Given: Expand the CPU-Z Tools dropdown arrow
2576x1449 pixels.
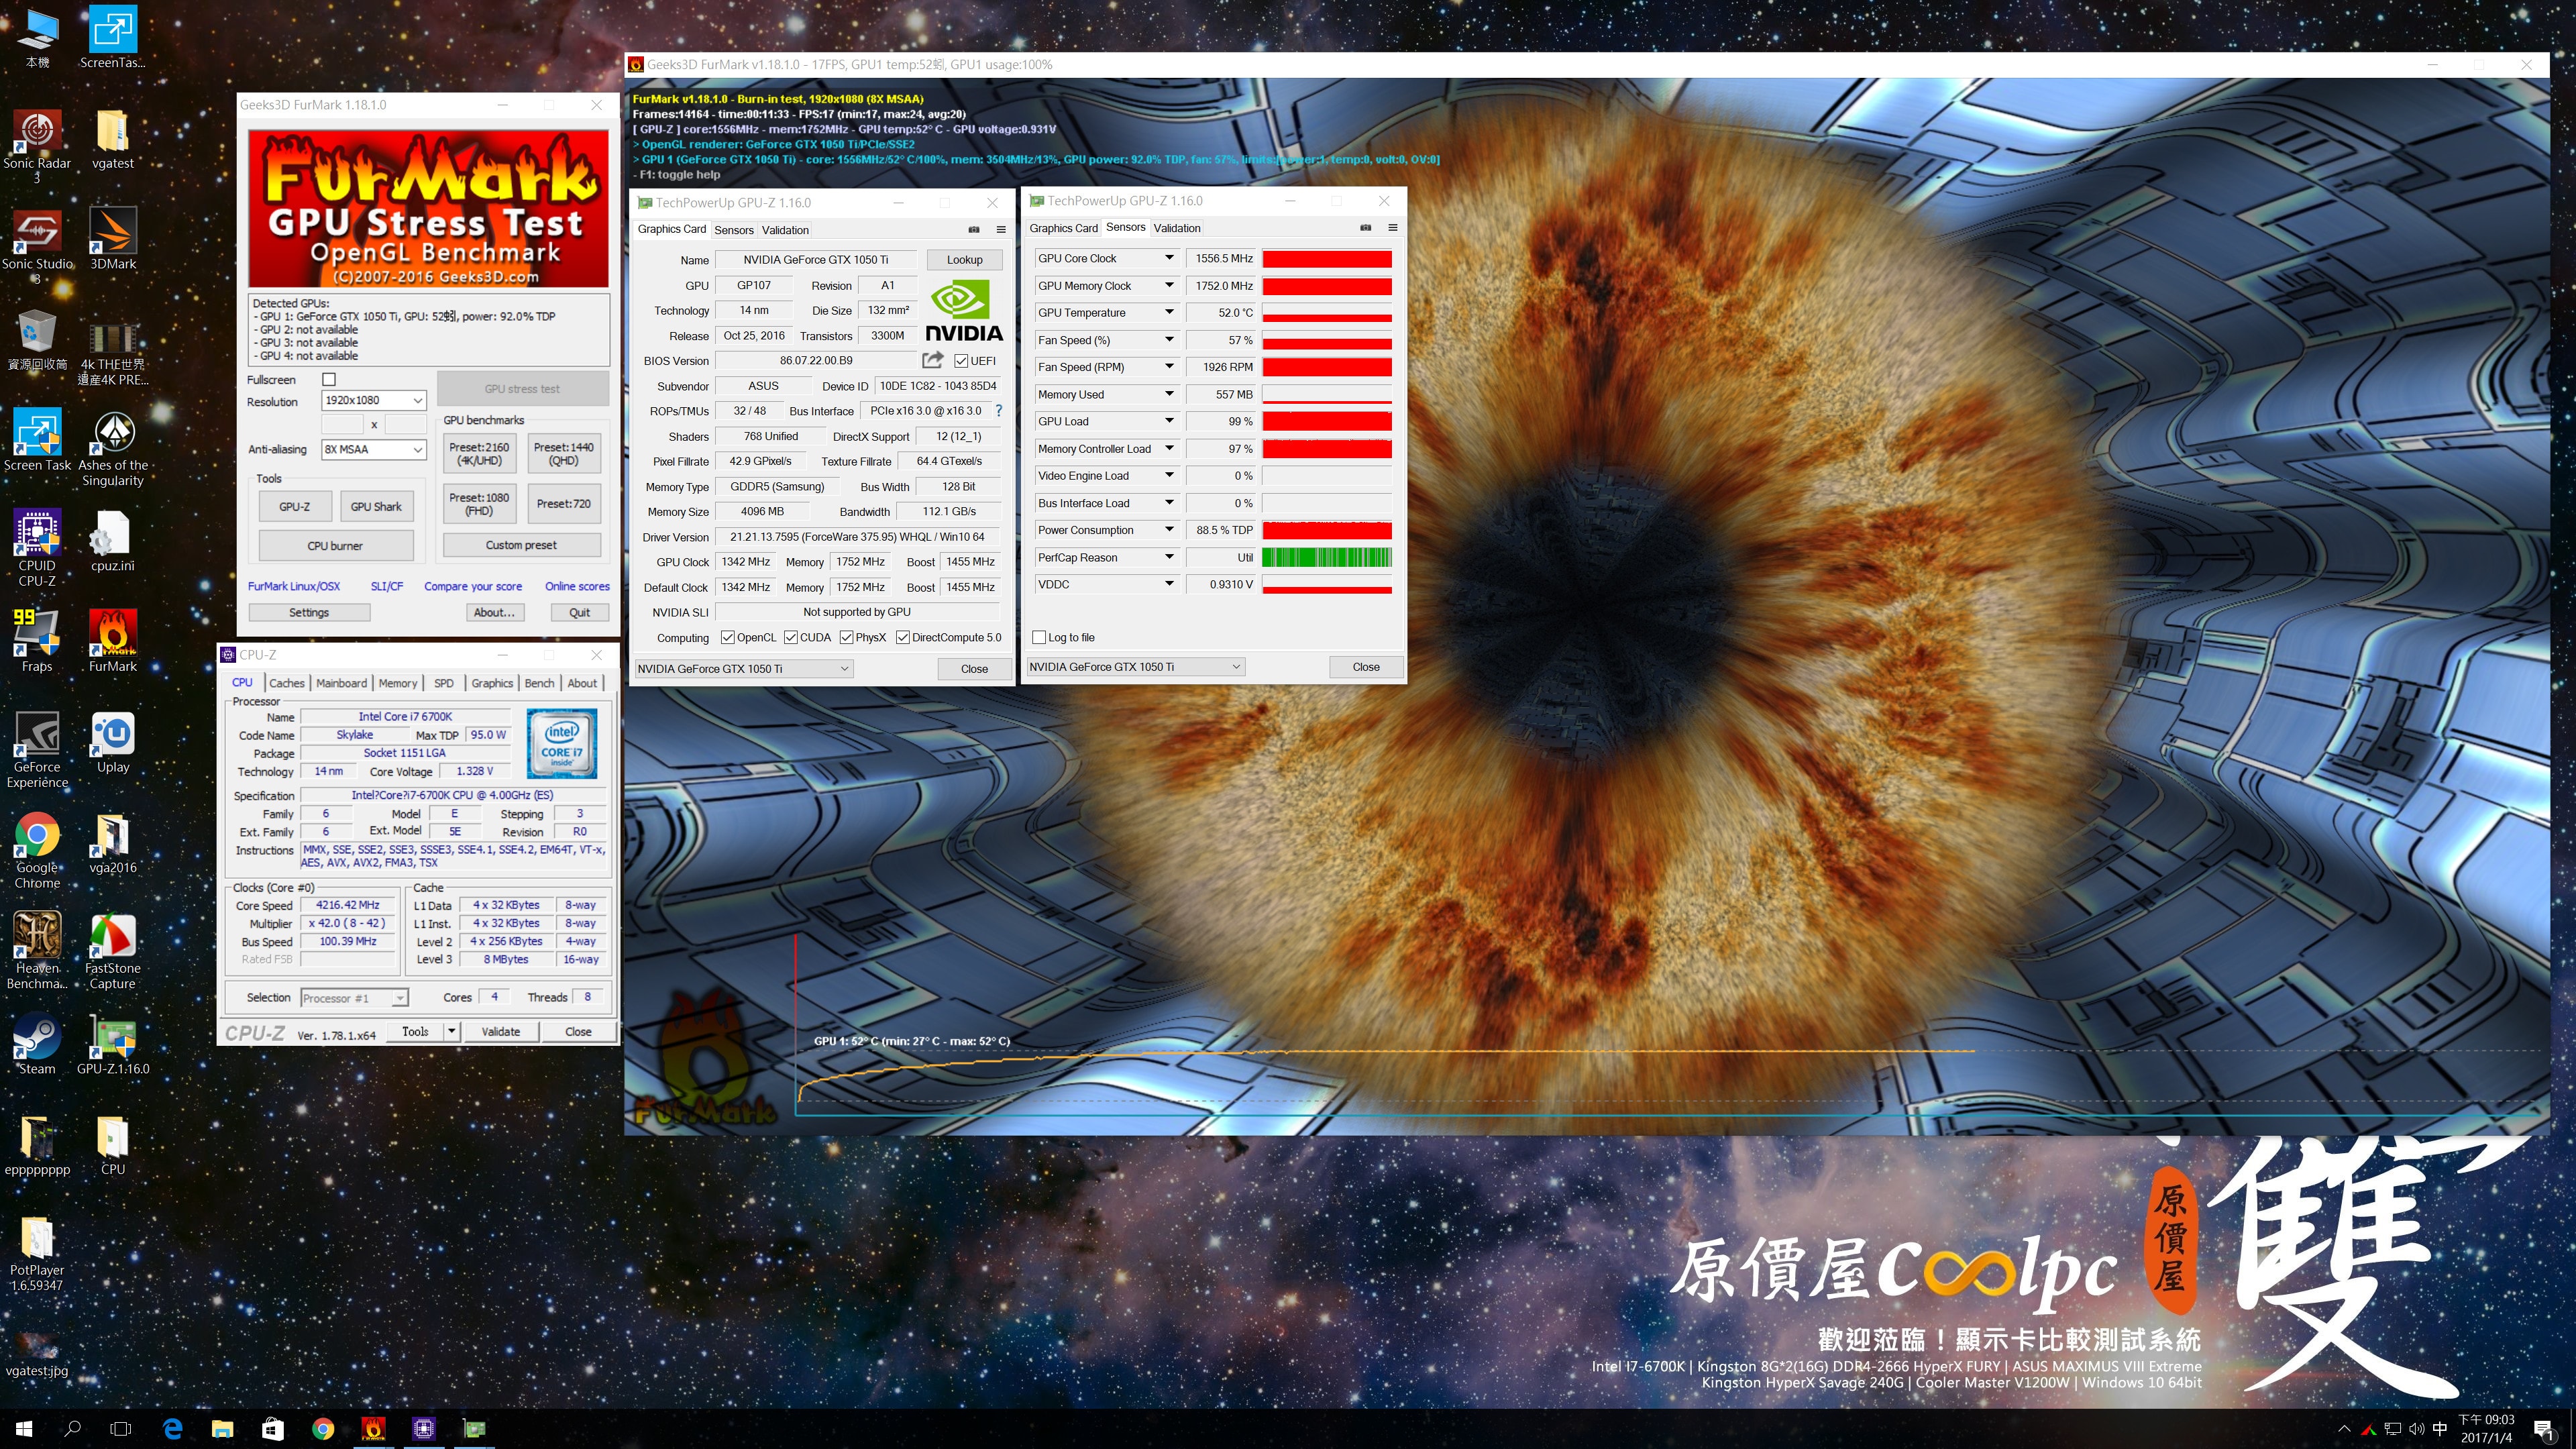Looking at the screenshot, I should [x=452, y=1031].
